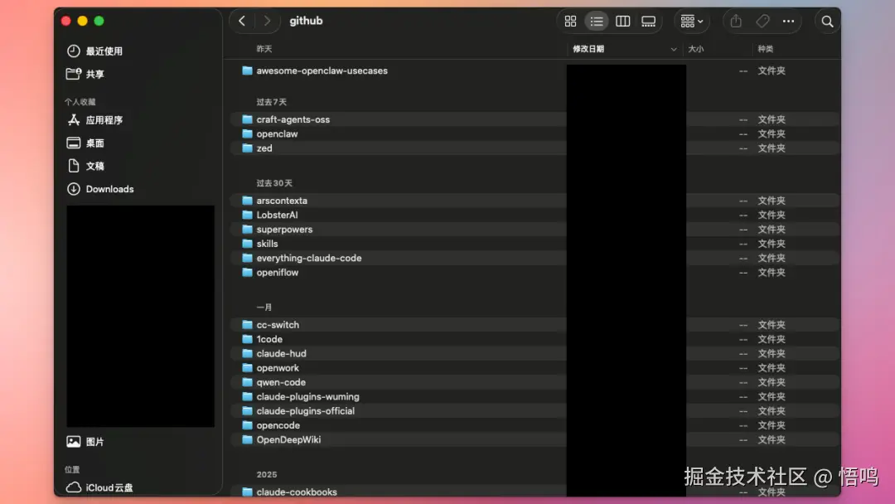The width and height of the screenshot is (895, 504).
Task: Select the 1code folder
Action: click(x=269, y=339)
